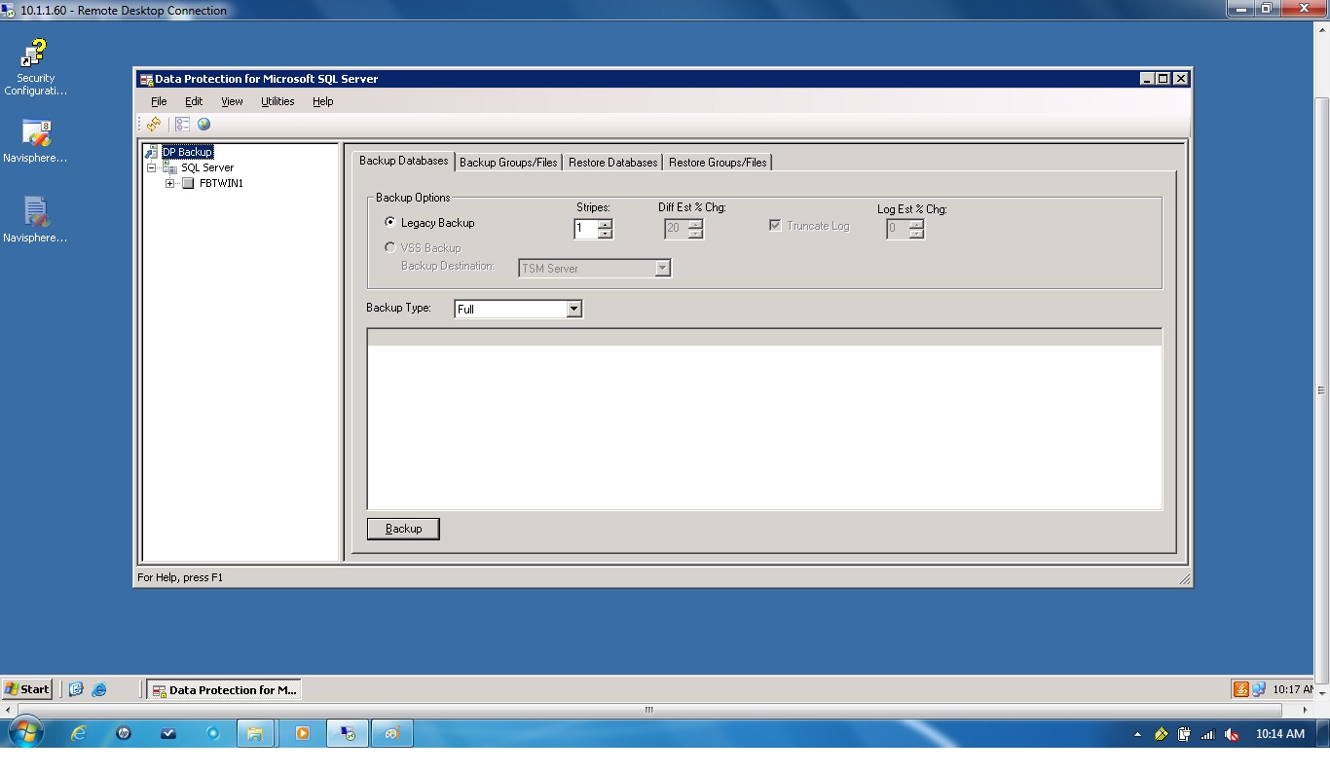Select the Legacy Backup radio button
1330x774 pixels.
[x=390, y=223]
